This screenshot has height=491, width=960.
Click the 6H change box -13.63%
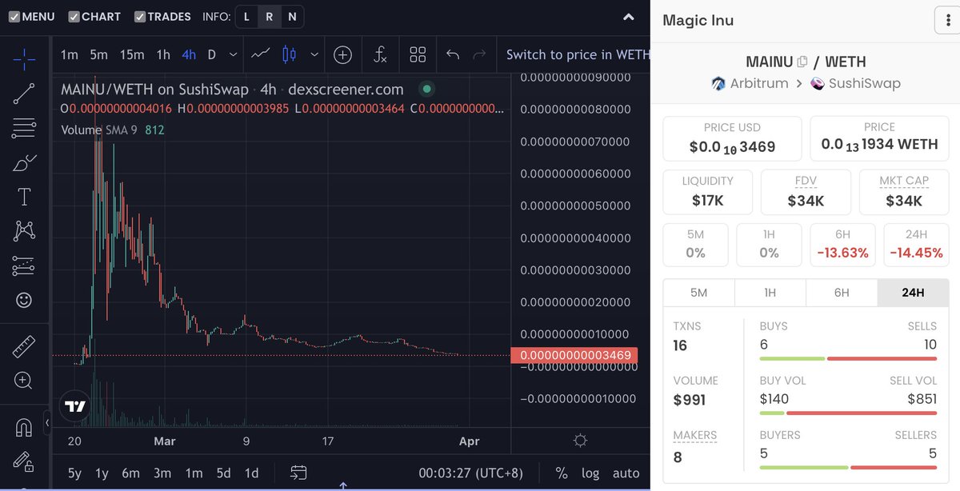[x=842, y=245]
